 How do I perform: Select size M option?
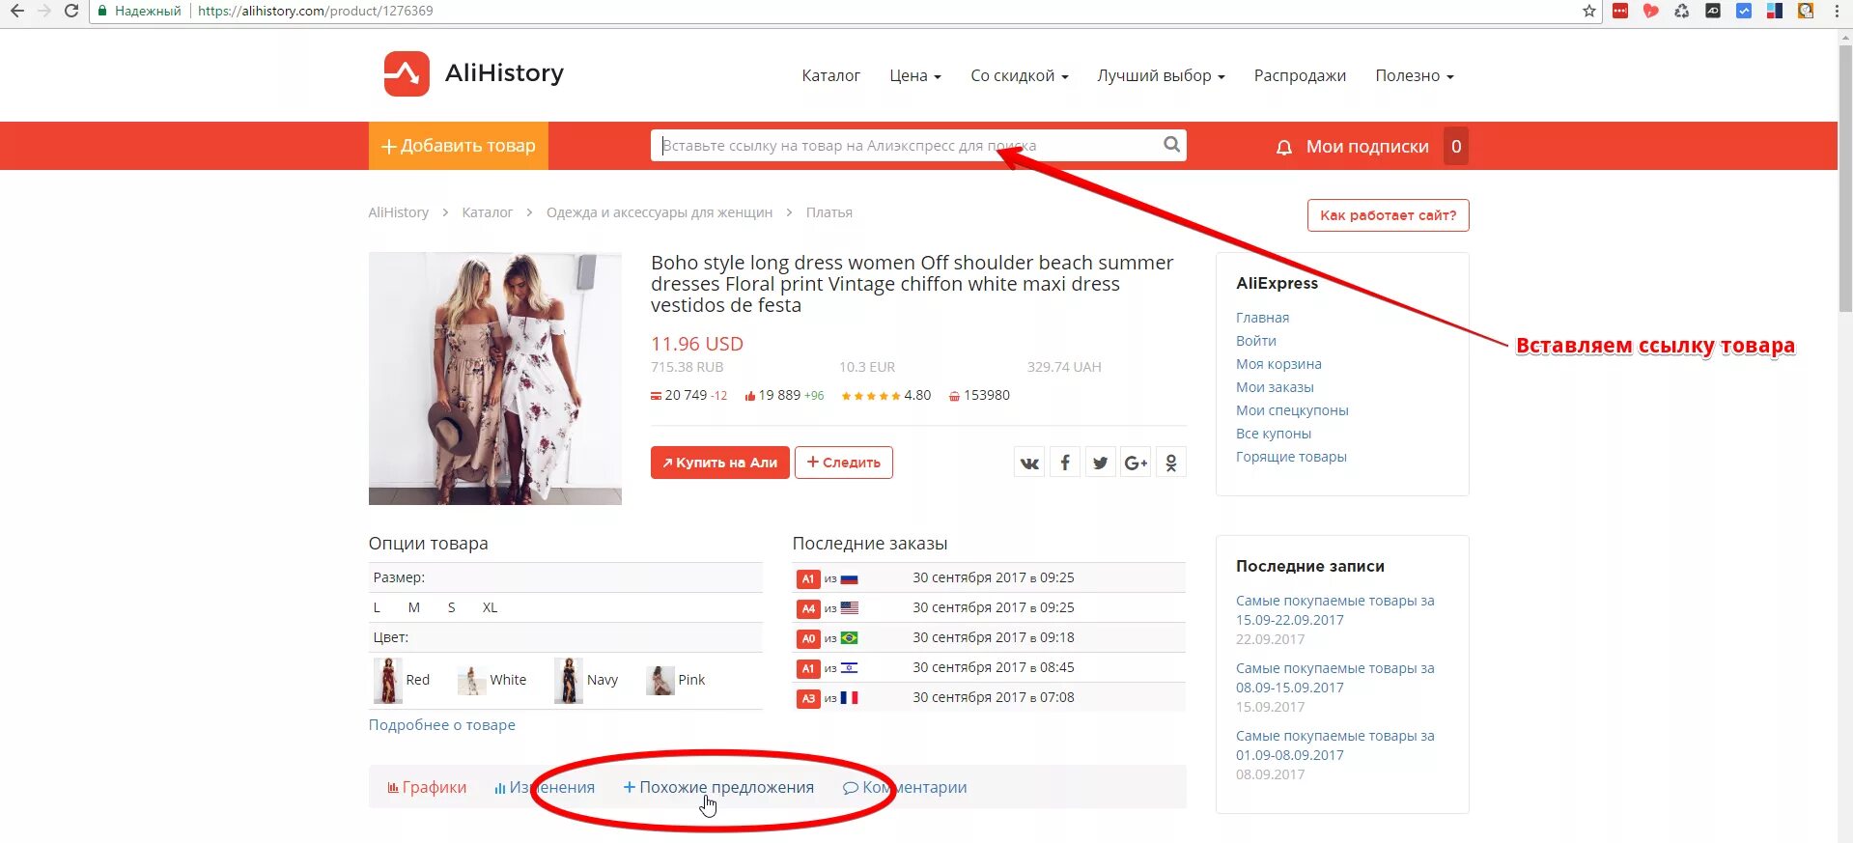[x=414, y=607]
